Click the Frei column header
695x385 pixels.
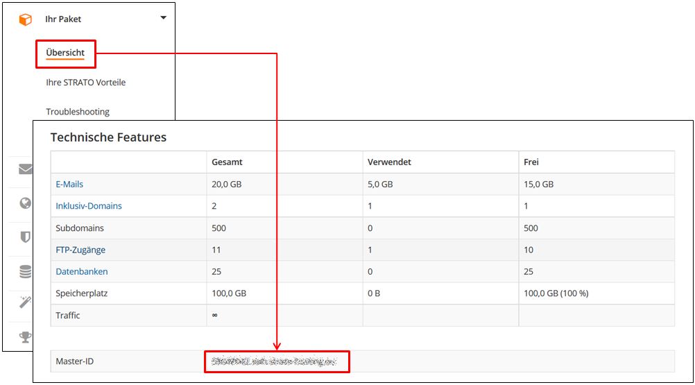(x=531, y=162)
